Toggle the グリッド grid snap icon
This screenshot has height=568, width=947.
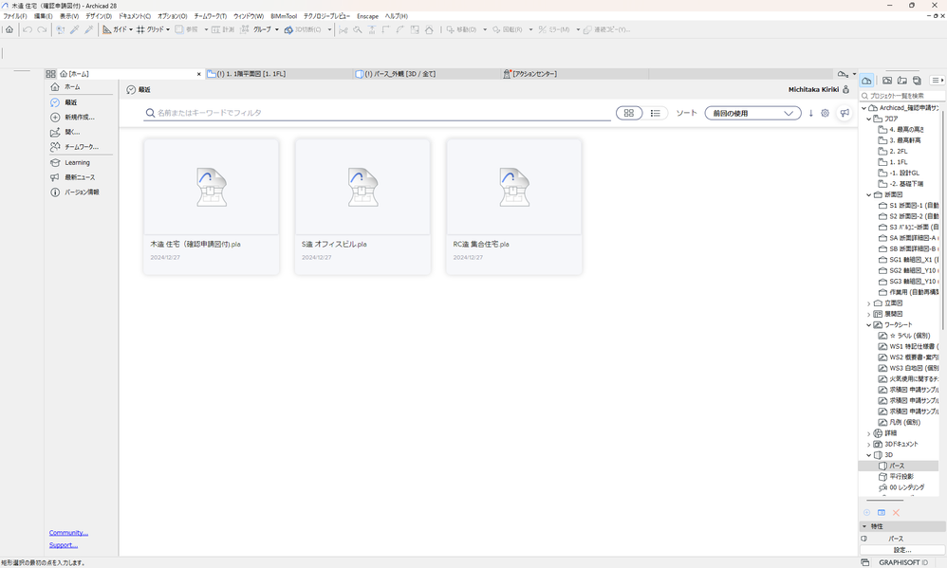point(140,29)
